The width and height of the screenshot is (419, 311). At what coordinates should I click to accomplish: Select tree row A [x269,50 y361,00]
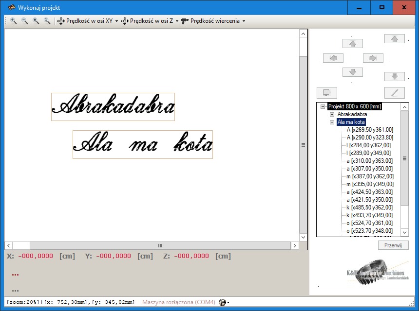click(370, 130)
